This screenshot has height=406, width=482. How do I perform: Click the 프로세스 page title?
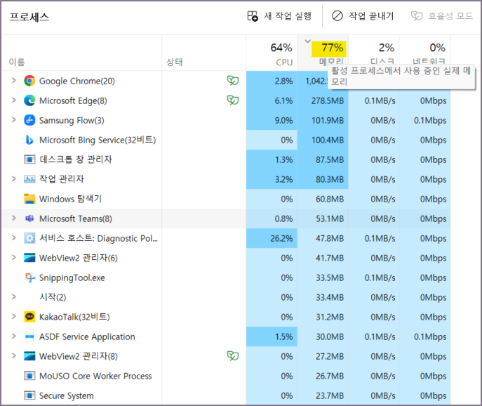29,17
